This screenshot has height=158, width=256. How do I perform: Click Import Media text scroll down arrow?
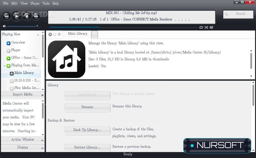point(43,135)
